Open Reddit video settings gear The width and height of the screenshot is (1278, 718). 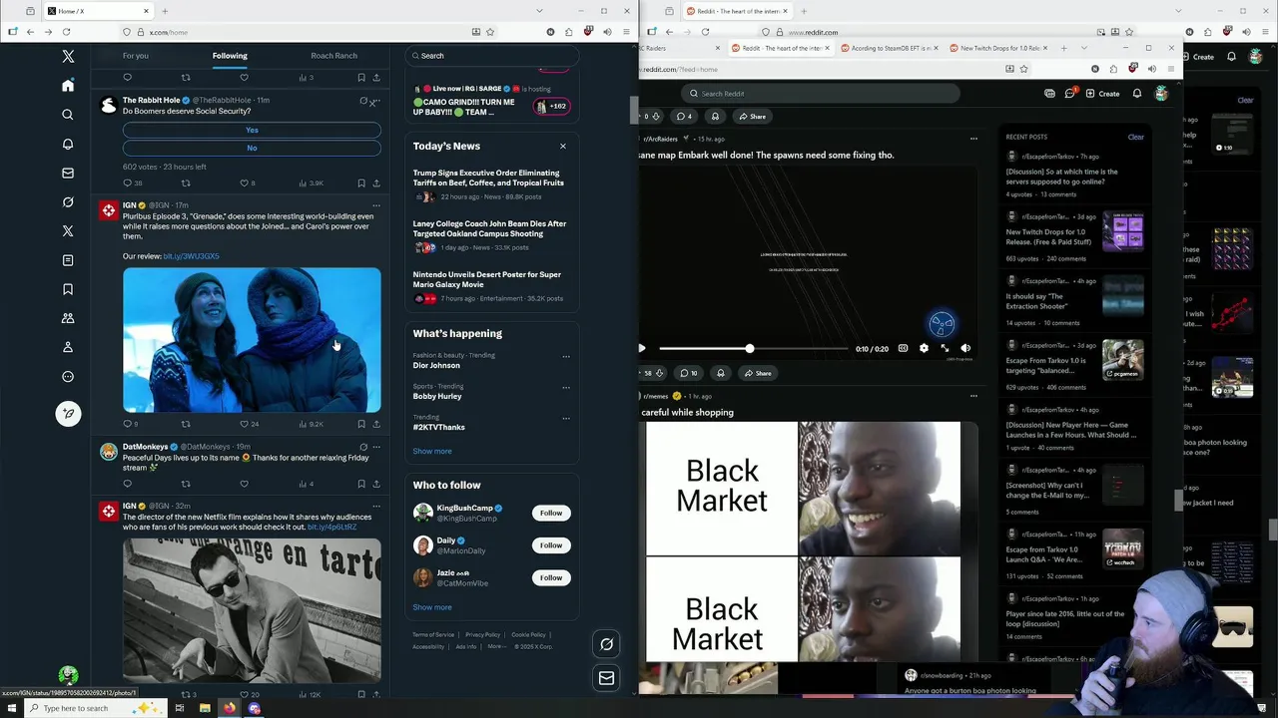coord(924,348)
